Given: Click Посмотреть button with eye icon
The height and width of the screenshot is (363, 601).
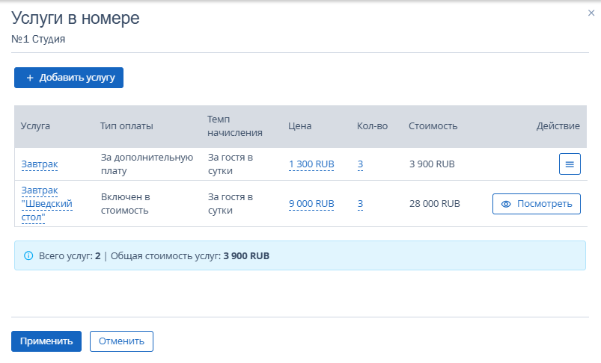Looking at the screenshot, I should coord(536,204).
